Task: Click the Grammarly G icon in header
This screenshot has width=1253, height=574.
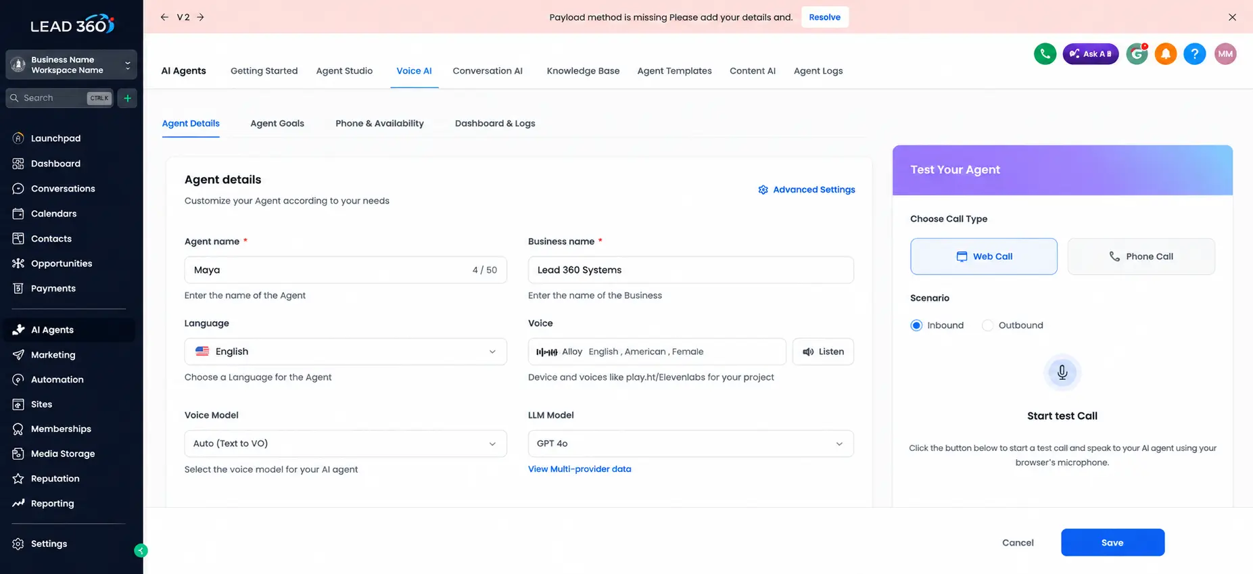Action: 1137,54
